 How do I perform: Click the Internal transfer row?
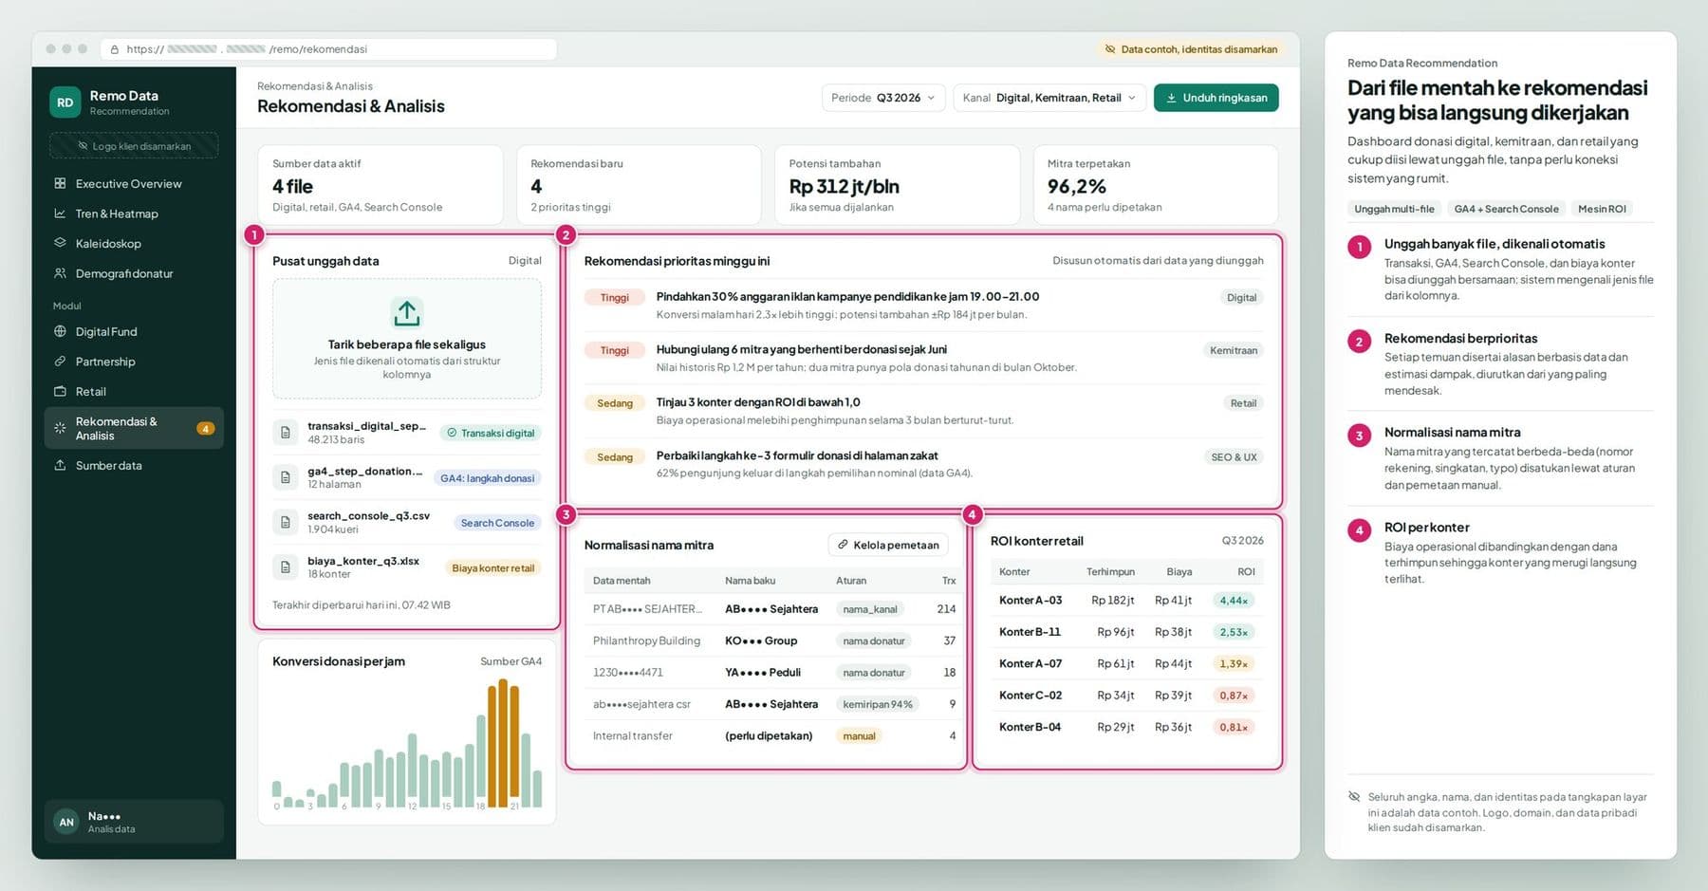774,736
